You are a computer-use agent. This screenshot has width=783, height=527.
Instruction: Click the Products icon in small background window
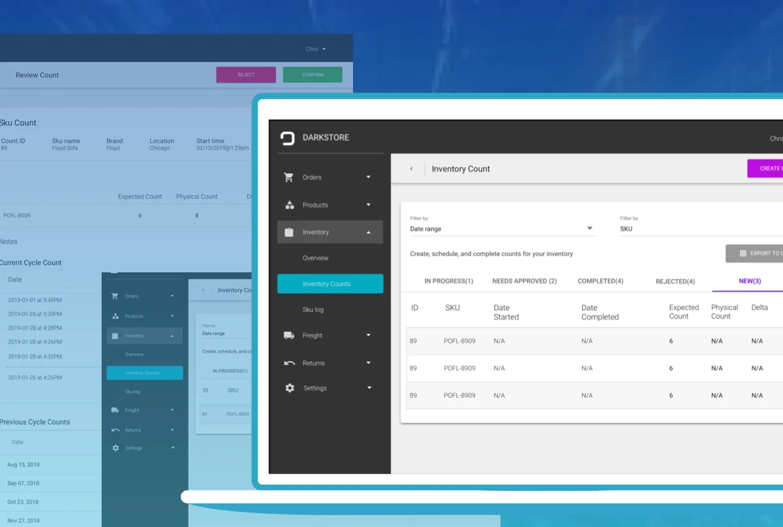[x=115, y=316]
